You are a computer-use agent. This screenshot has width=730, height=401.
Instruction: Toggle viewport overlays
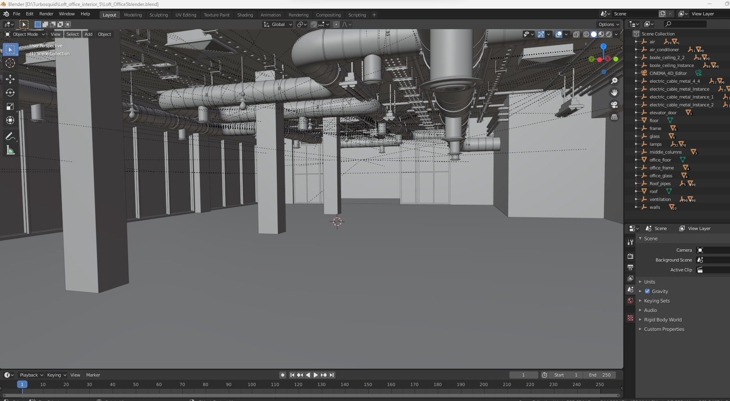559,34
